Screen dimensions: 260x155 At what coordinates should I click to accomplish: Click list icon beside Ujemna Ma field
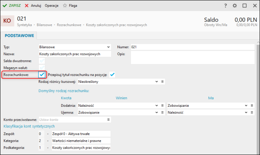click(x=251, y=112)
